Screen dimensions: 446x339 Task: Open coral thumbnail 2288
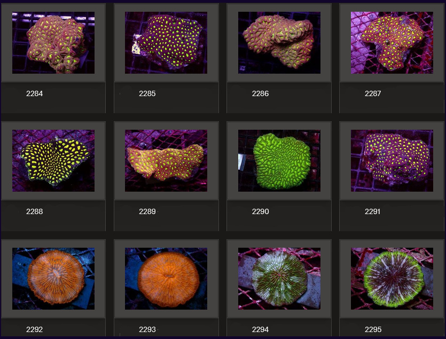[53, 161]
